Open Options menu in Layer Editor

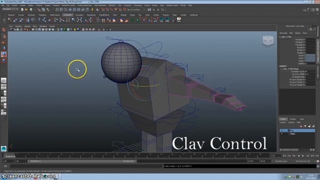(291, 122)
